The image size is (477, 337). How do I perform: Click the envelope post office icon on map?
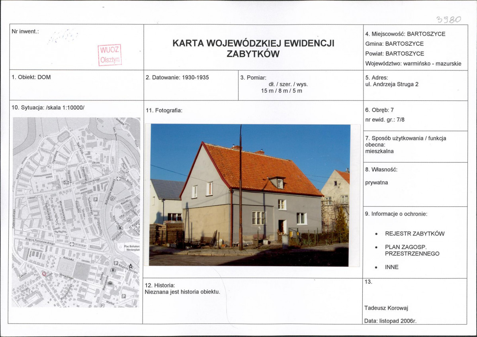(66, 183)
